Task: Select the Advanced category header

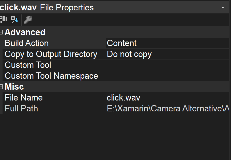Action: tap(25, 32)
